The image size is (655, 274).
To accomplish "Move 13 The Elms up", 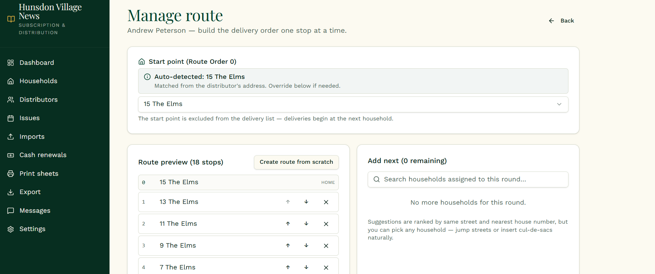I will click(x=288, y=202).
